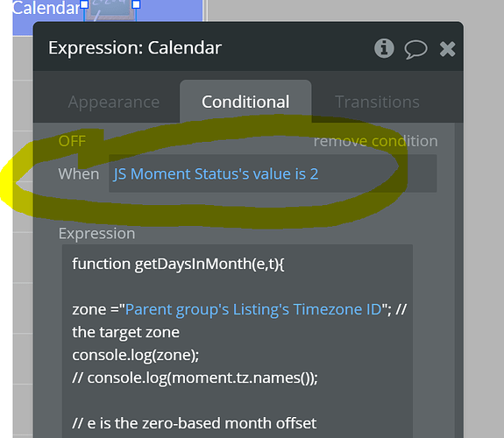The image size is (504, 438).
Task: Click the function getDaysInMonth line
Action: point(178,264)
